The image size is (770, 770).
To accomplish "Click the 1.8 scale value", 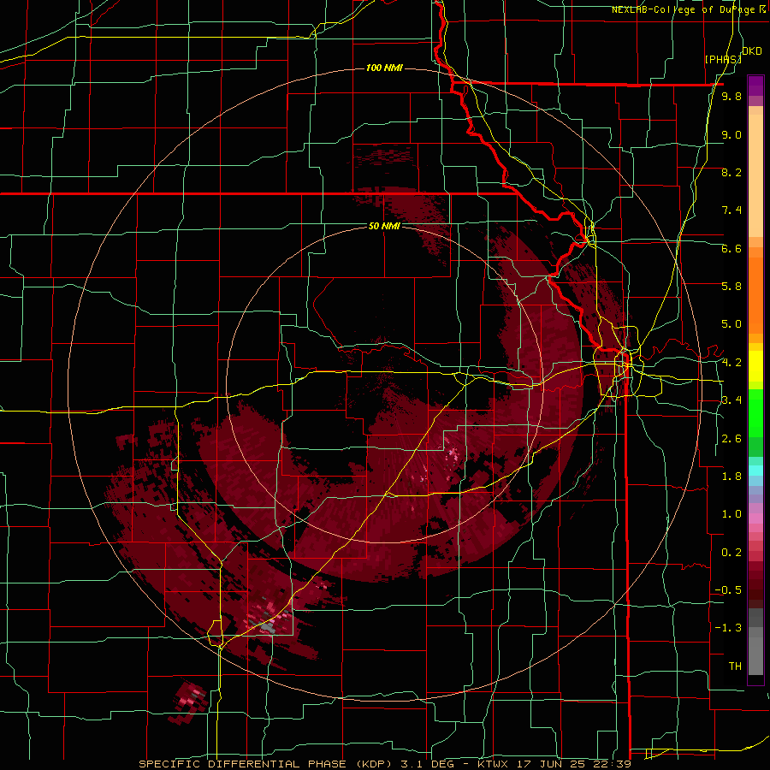I will 731,477.
